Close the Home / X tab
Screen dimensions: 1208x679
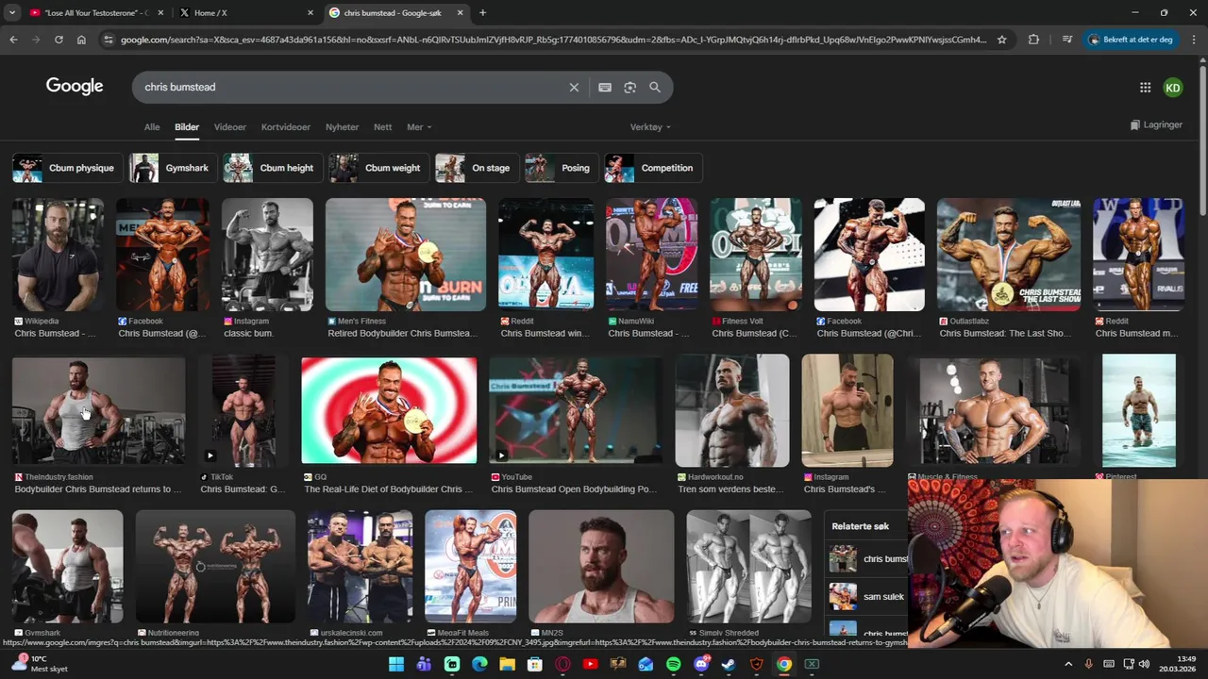click(x=310, y=13)
